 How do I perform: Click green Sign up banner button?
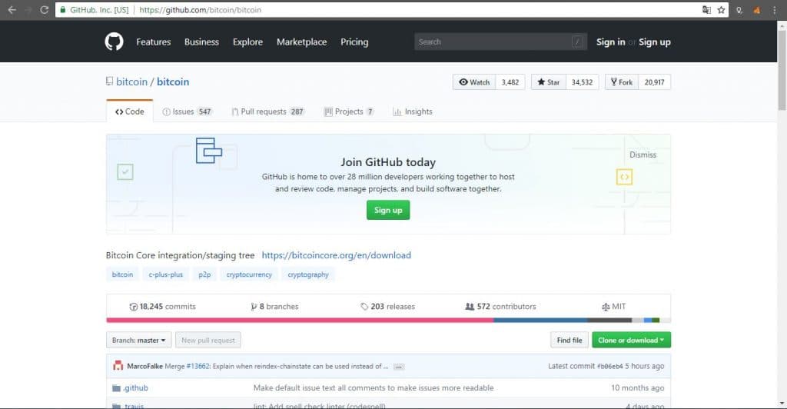click(388, 211)
